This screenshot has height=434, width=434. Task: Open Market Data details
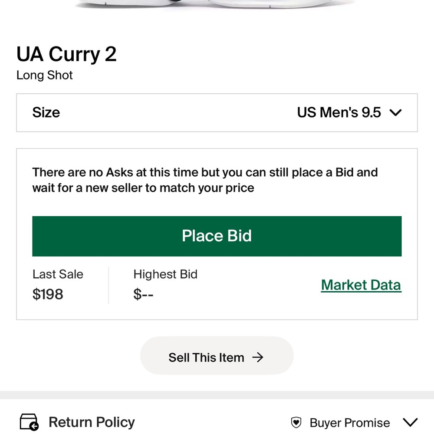pos(361,285)
